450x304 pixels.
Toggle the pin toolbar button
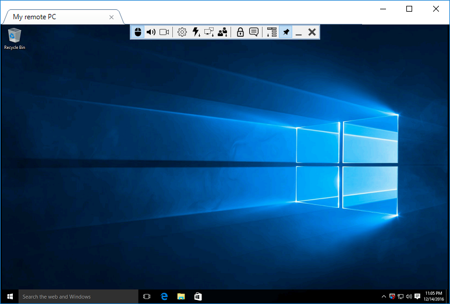(285, 32)
